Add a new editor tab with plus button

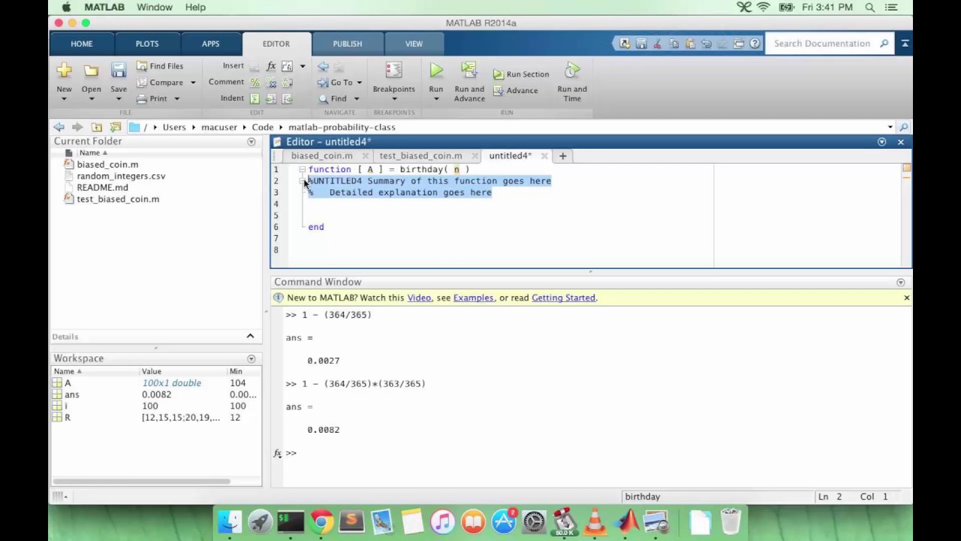pyautogui.click(x=562, y=156)
